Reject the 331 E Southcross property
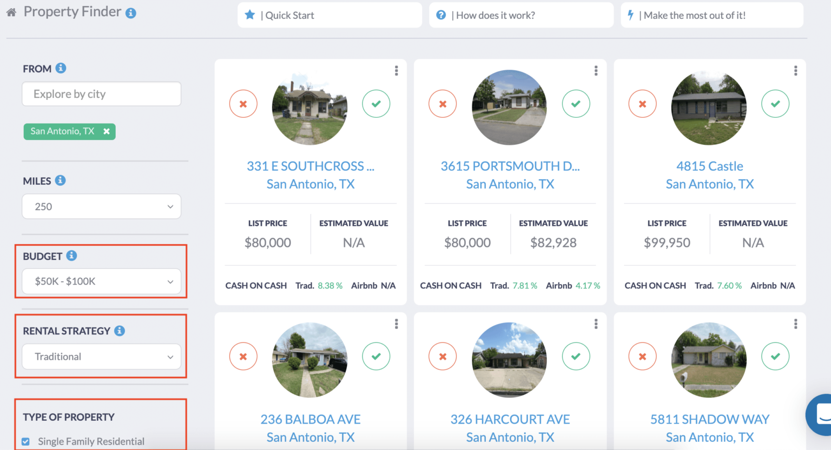The image size is (831, 450). (x=243, y=104)
